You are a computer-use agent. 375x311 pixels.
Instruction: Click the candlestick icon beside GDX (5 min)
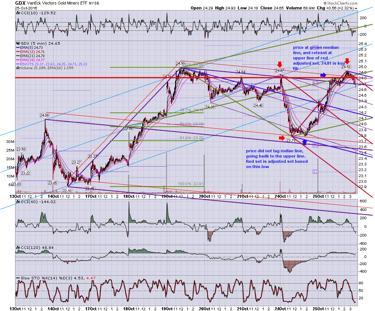[x=18, y=44]
